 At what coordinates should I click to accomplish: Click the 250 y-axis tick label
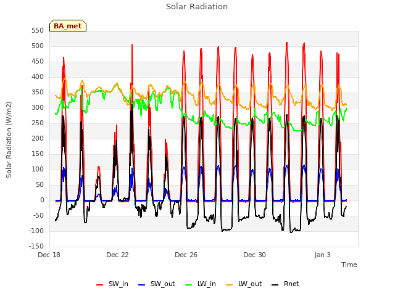click(x=38, y=123)
